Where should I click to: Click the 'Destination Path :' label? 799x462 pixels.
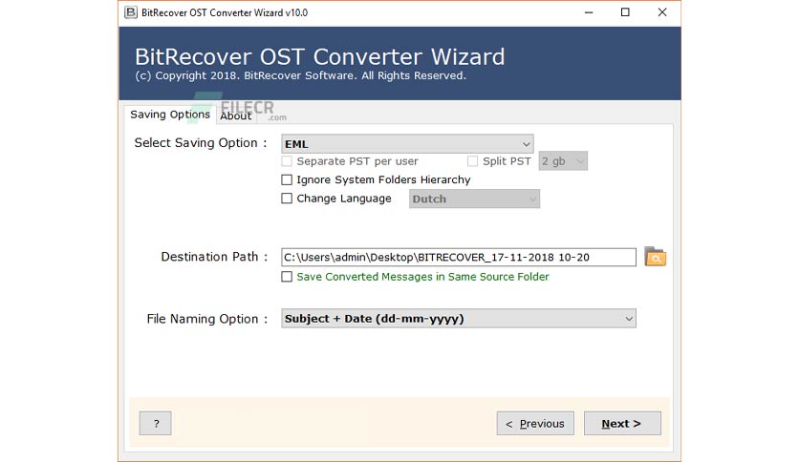214,257
